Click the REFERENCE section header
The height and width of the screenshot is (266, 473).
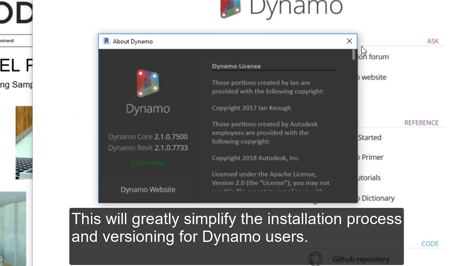421,123
